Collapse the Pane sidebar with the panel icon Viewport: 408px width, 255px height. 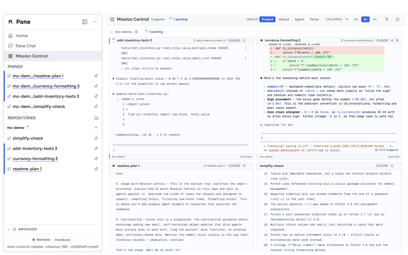[85, 22]
